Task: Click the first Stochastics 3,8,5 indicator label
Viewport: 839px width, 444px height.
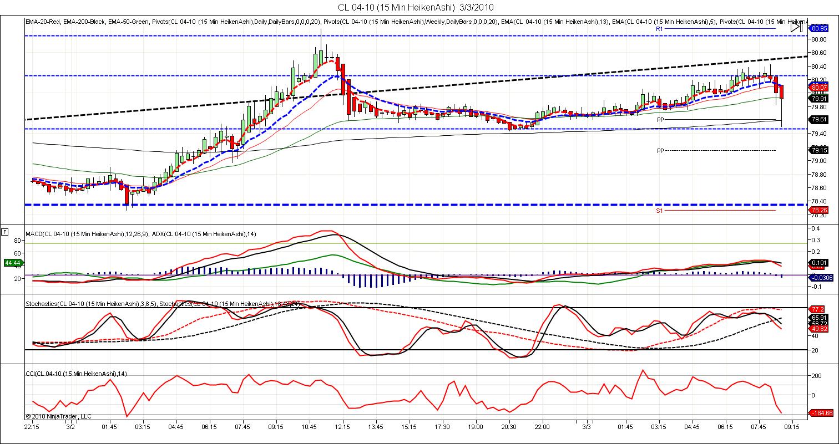Action: click(x=91, y=304)
